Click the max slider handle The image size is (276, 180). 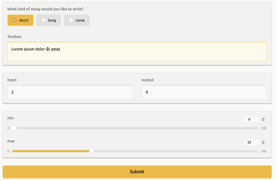pos(92,151)
